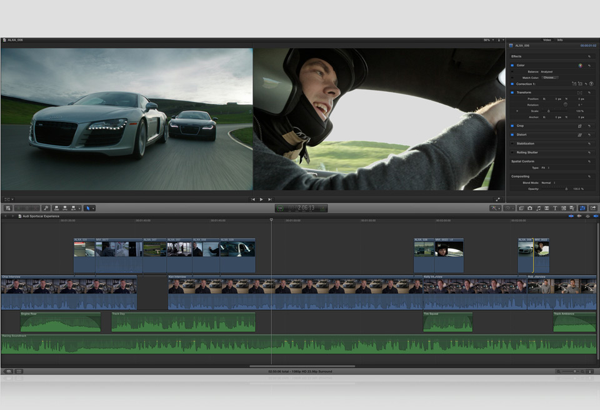Screen dimensions: 600x410
Task: Toggle the Crop checkbox
Action: click(512, 126)
